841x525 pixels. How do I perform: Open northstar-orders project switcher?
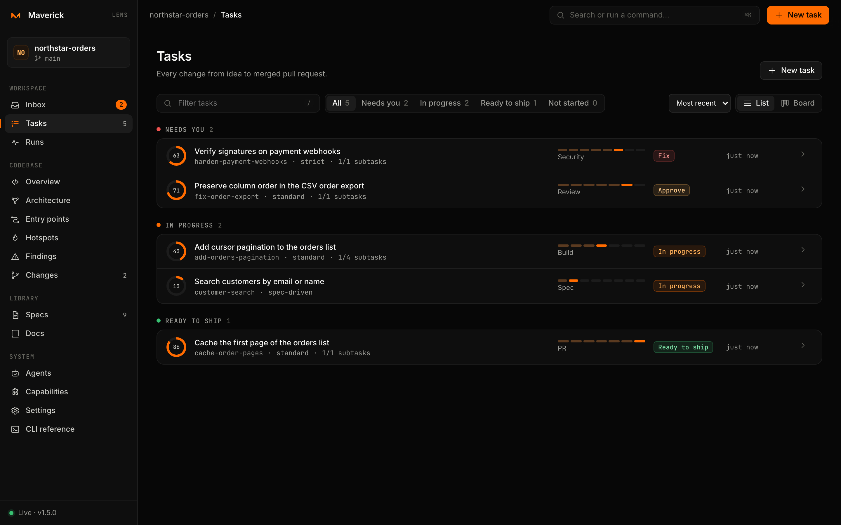pos(68,52)
